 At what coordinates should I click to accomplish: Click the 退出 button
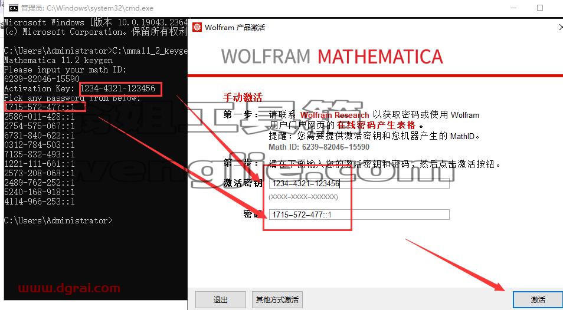221,299
